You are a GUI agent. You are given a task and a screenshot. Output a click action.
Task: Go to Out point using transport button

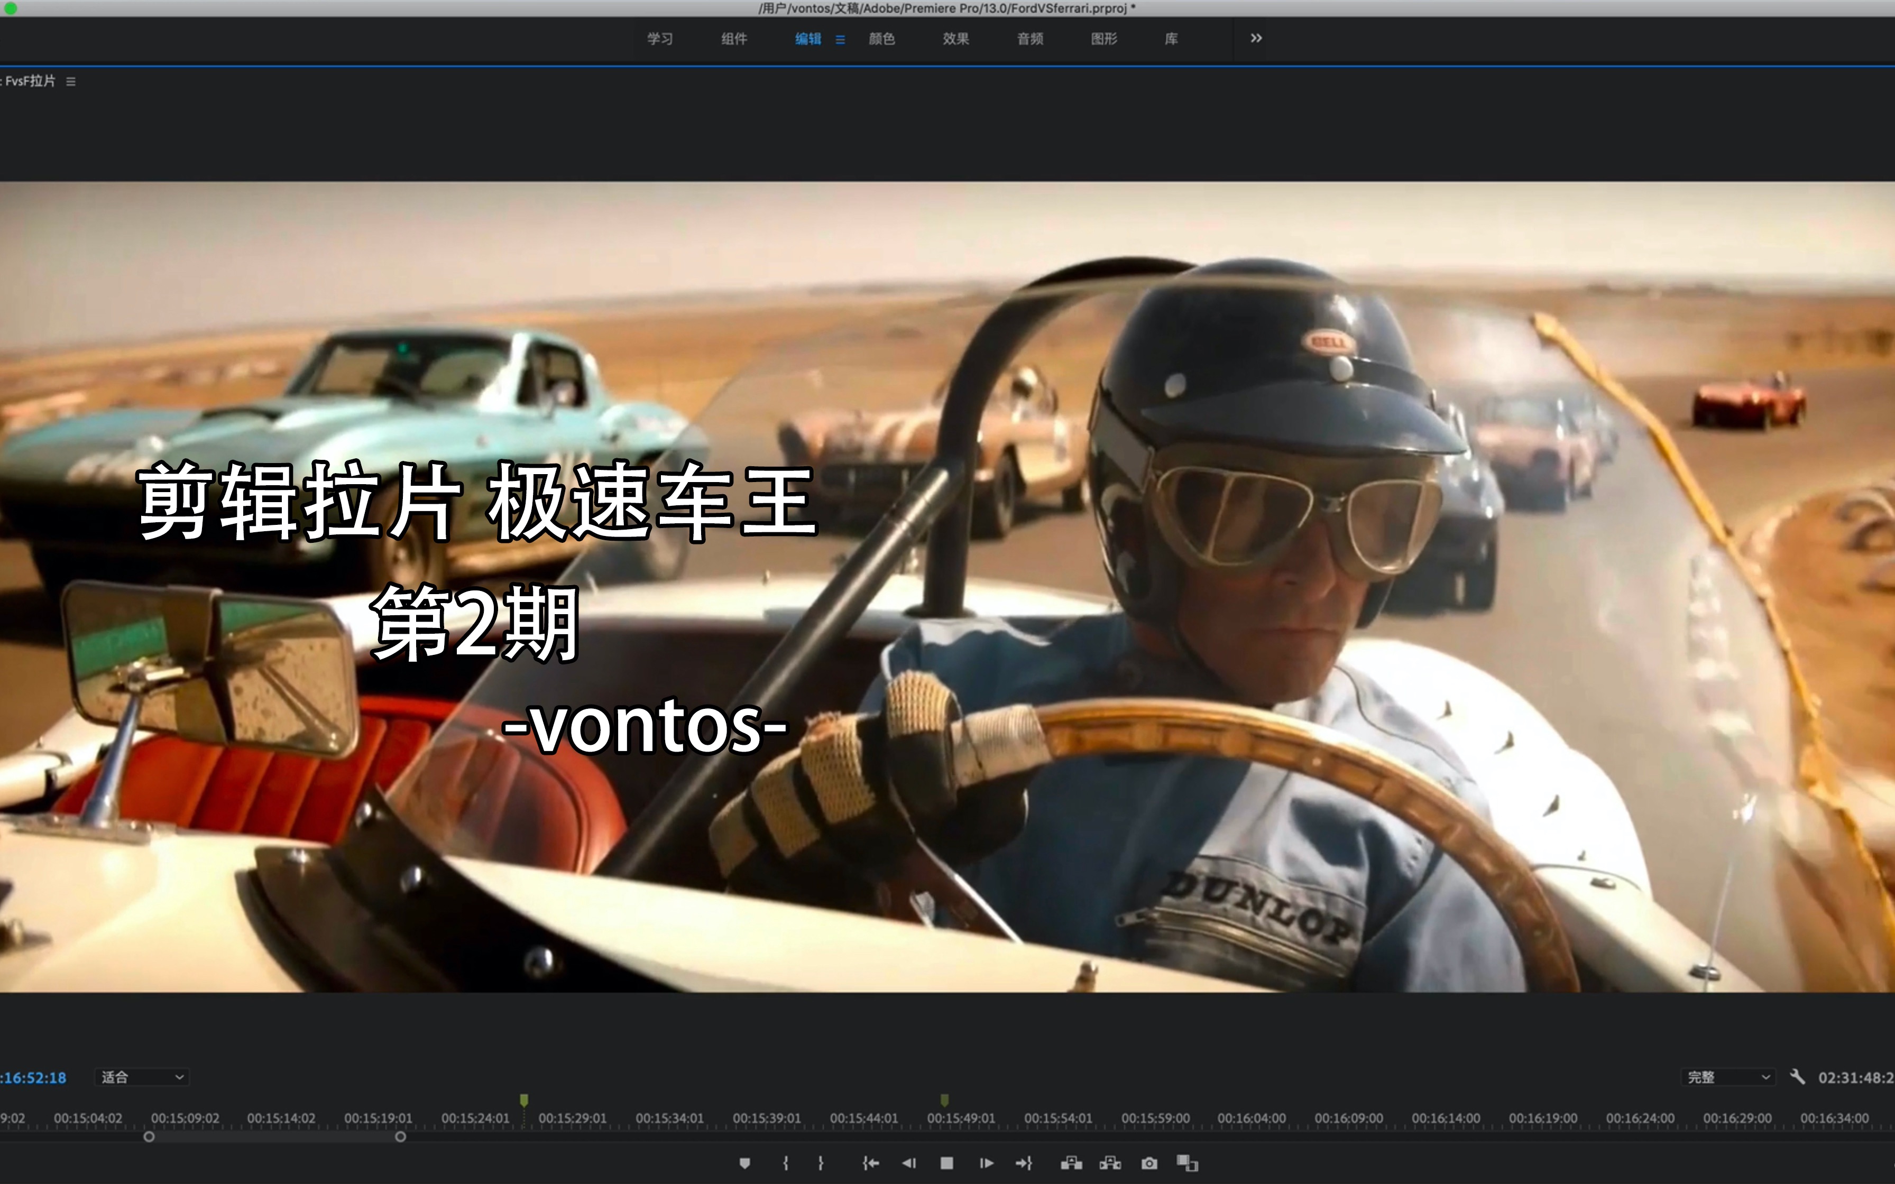[1024, 1163]
